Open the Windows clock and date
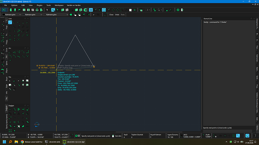The image size is (259, 145). click(249, 142)
